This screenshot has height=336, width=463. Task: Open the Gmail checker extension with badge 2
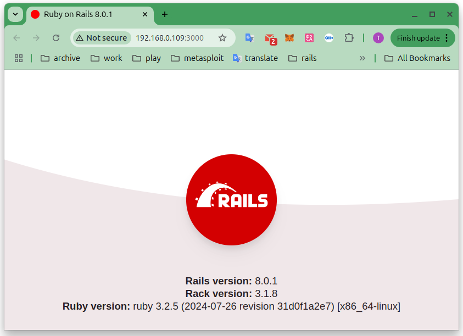(x=270, y=38)
